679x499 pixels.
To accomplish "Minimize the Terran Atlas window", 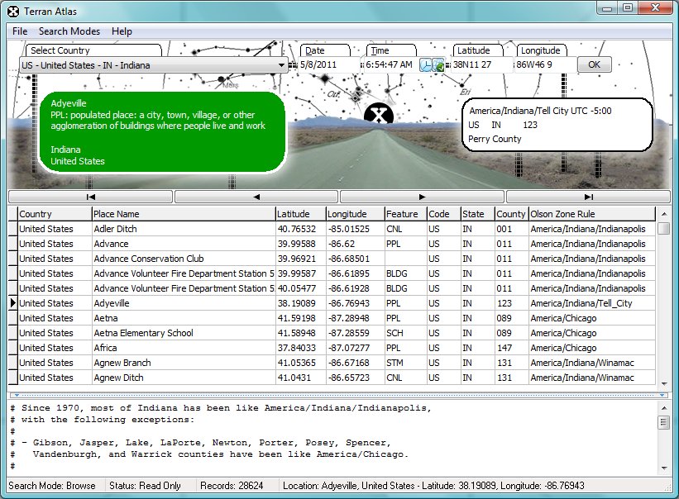I will [607, 8].
